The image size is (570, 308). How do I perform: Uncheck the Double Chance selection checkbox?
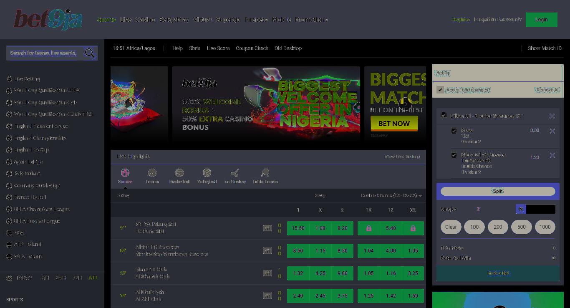(x=454, y=155)
